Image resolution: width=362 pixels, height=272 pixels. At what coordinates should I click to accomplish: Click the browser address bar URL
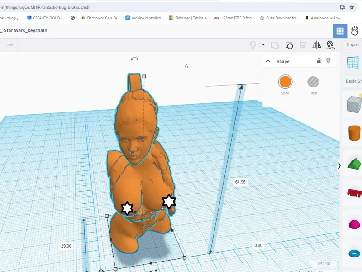click(46, 7)
